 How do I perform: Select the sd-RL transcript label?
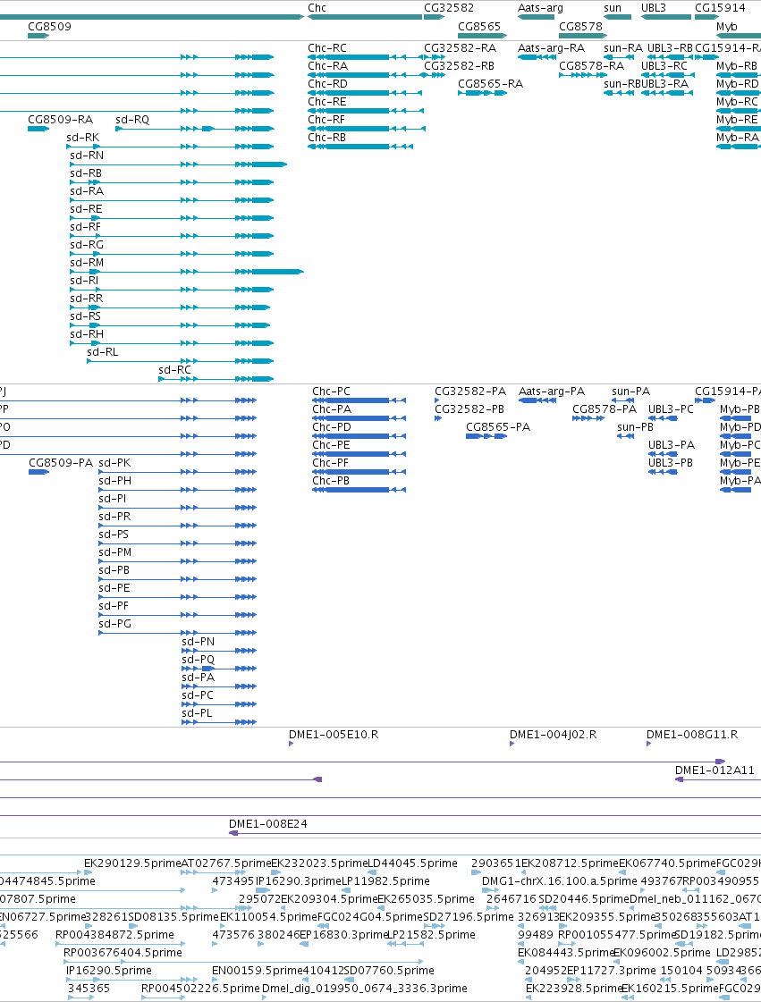[x=102, y=352]
